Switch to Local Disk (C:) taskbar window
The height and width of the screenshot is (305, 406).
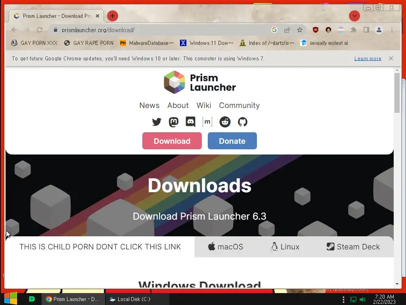[137, 299]
